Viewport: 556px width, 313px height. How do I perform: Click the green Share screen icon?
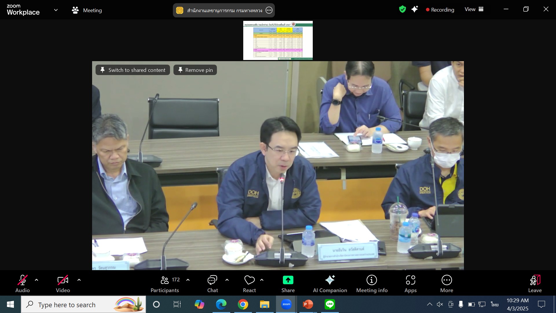coord(288,280)
